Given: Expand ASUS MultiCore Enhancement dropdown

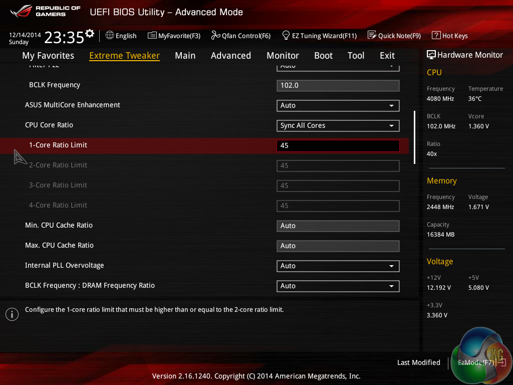Looking at the screenshot, I should (338, 105).
